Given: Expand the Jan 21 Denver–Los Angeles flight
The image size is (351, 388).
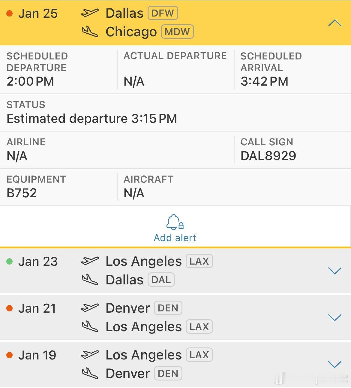Looking at the screenshot, I should [335, 317].
